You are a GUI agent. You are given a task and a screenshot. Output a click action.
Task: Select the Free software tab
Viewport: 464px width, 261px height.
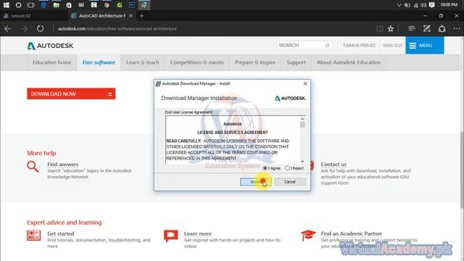(x=99, y=62)
